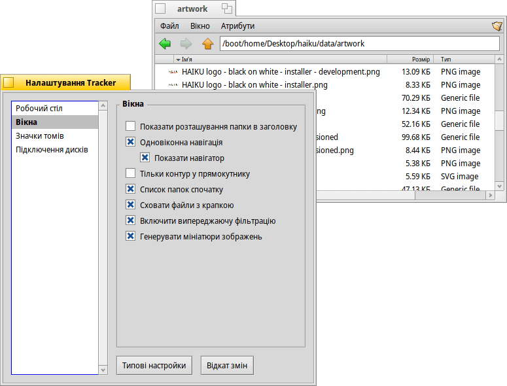Image resolution: width=507 pixels, height=386 pixels.
Task: Toggle Сховати файли з крапкою
Action: point(130,205)
